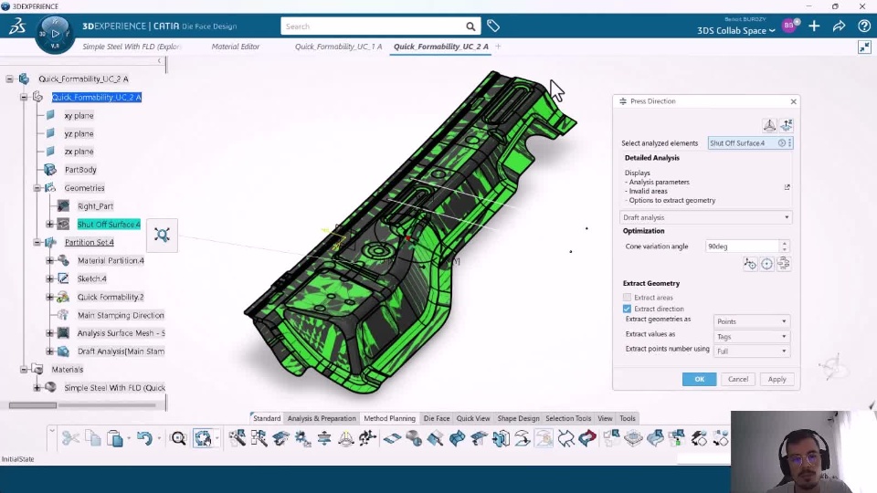The height and width of the screenshot is (493, 877).
Task: Open the 3DEXPERIENCE compass
Action: pyautogui.click(x=55, y=34)
